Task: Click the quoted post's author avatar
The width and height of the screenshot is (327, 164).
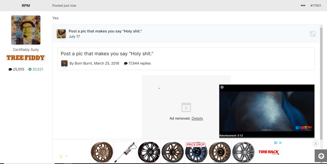Action: pyautogui.click(x=61, y=34)
